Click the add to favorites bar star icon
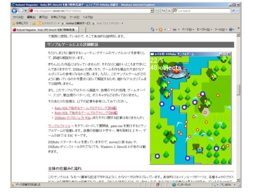 click(x=34, y=23)
